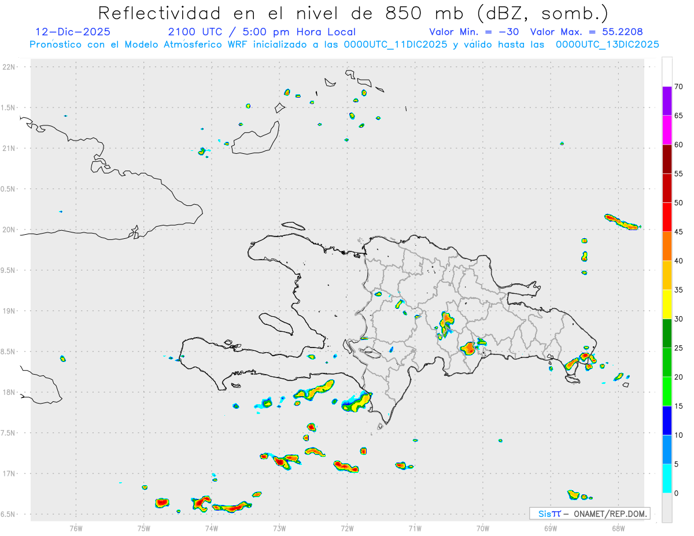Screen dimensions: 694x536
Task: Click the "60" color bar tick label
Action: [679, 145]
